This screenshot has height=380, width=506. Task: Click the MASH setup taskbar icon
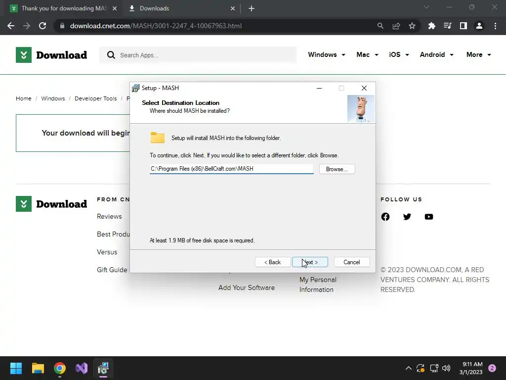point(103,368)
